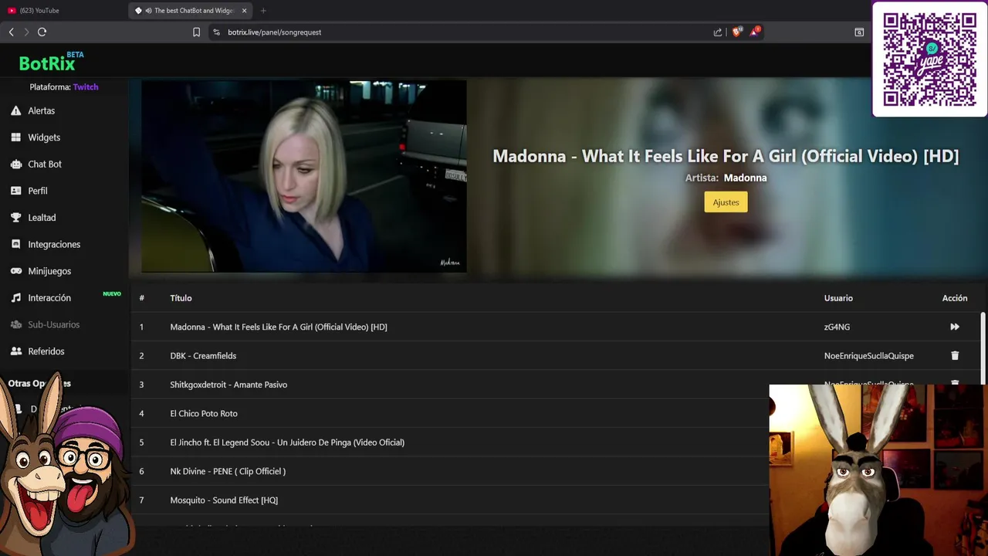The image size is (988, 556).
Task: Click the BotRix BETA logo
Action: pyautogui.click(x=51, y=61)
